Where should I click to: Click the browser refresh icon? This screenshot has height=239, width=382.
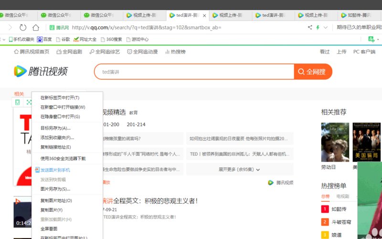[x=23, y=28]
